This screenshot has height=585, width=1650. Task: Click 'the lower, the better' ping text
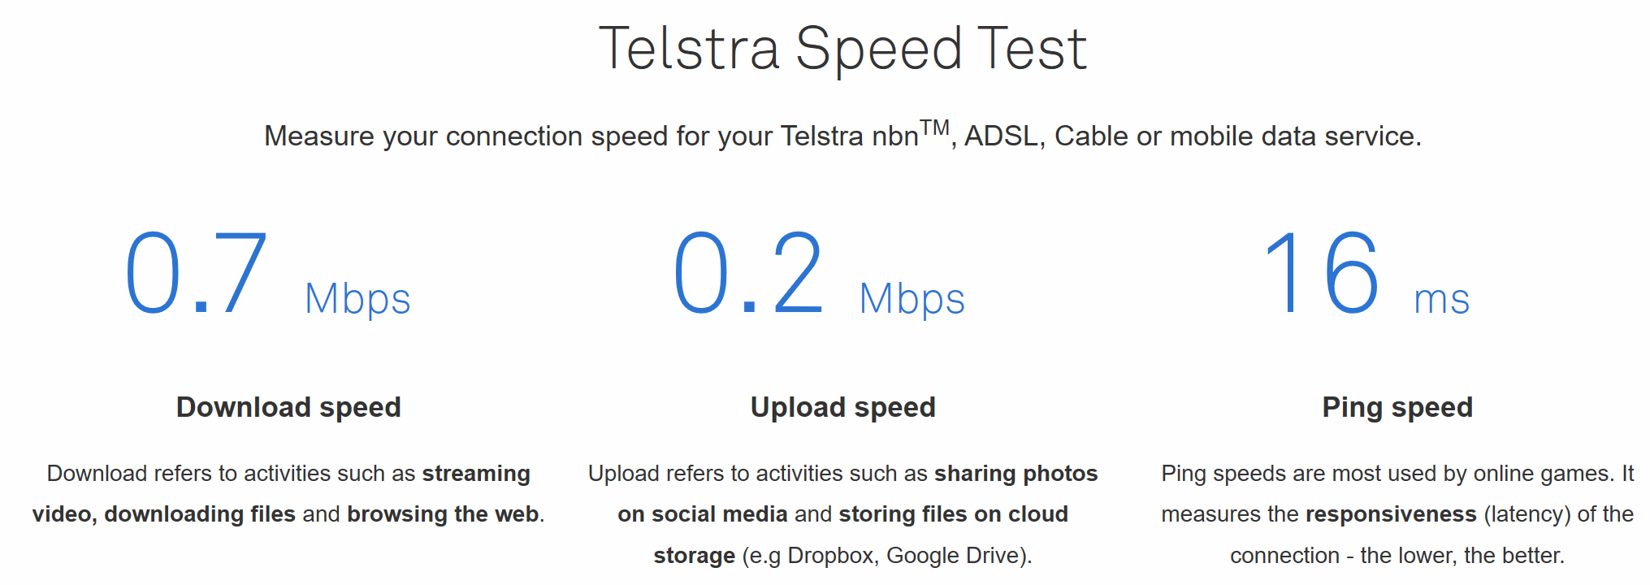pyautogui.click(x=1462, y=556)
